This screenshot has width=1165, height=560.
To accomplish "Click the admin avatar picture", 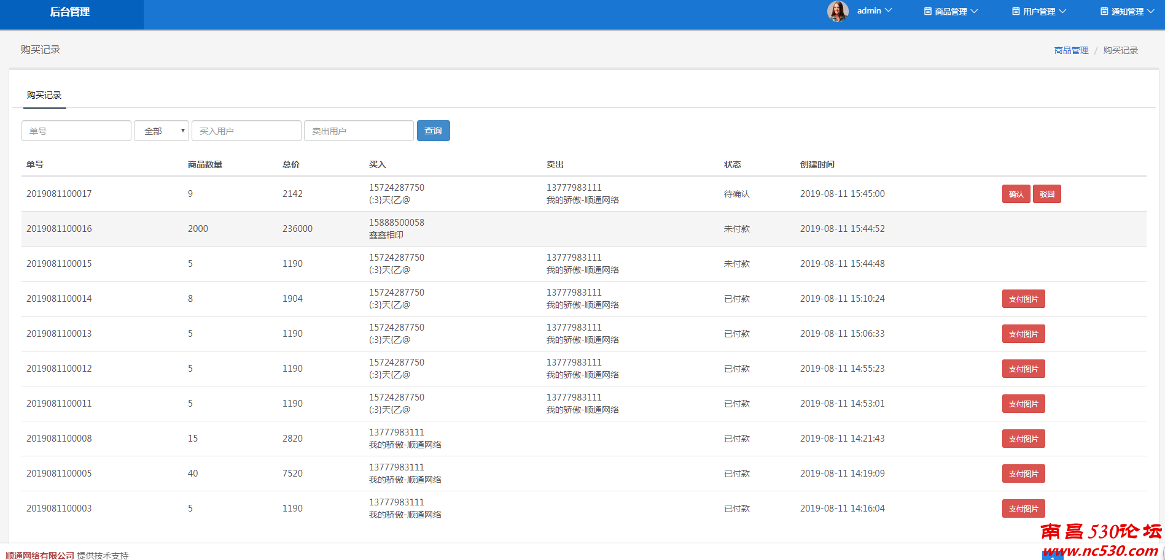I will click(x=838, y=11).
